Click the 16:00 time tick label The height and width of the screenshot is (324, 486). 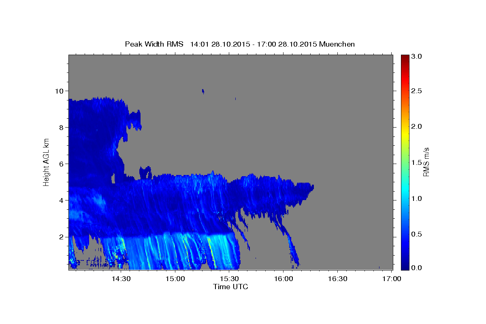click(283, 279)
